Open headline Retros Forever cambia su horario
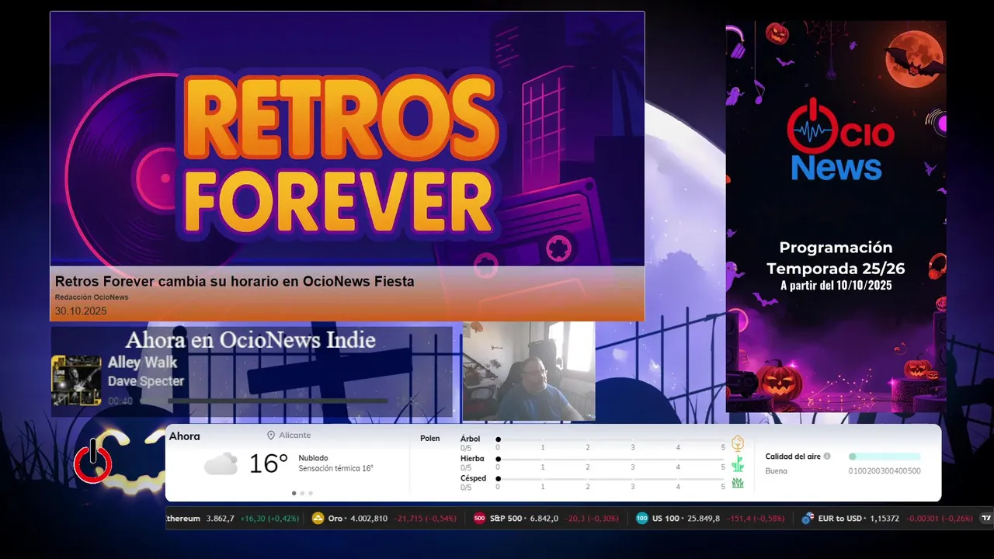Viewport: 994px width, 559px height. (x=235, y=282)
